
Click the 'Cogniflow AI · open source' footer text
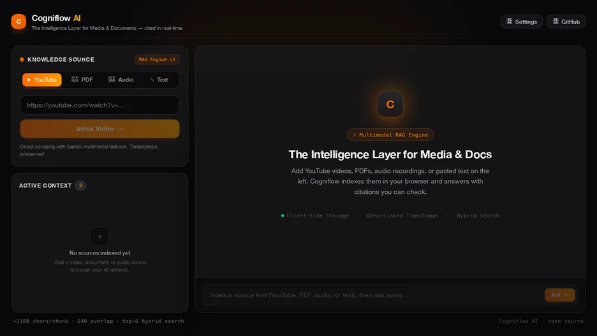point(541,321)
